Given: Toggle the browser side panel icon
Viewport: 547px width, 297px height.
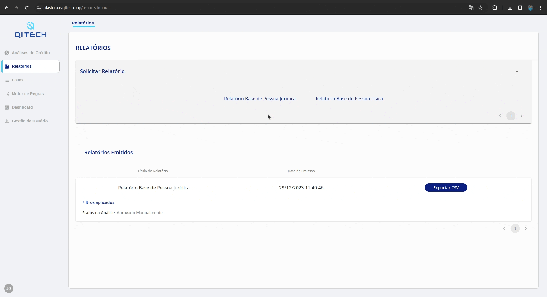Looking at the screenshot, I should click(x=520, y=8).
